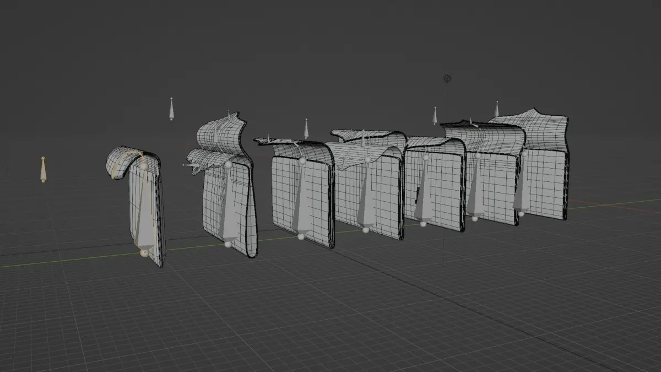
Task: Click bottom joint sphere of the leftmost armature bone
Action: [144, 253]
